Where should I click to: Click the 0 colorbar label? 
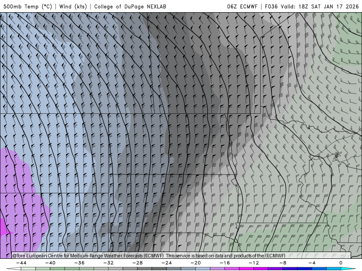pyautogui.click(x=341, y=263)
